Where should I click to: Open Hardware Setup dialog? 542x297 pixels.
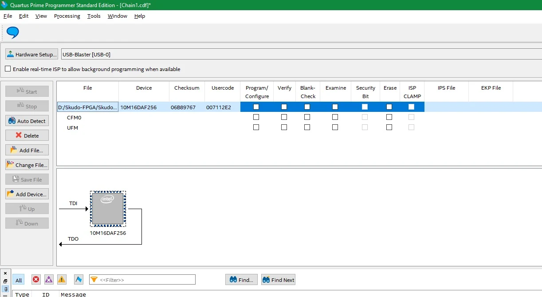click(x=31, y=54)
